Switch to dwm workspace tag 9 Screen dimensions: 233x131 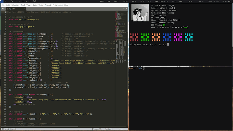(x=30, y=1)
